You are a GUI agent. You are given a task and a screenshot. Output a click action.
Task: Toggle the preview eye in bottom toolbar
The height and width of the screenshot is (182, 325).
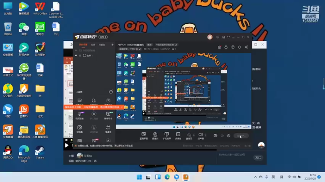[222, 135]
